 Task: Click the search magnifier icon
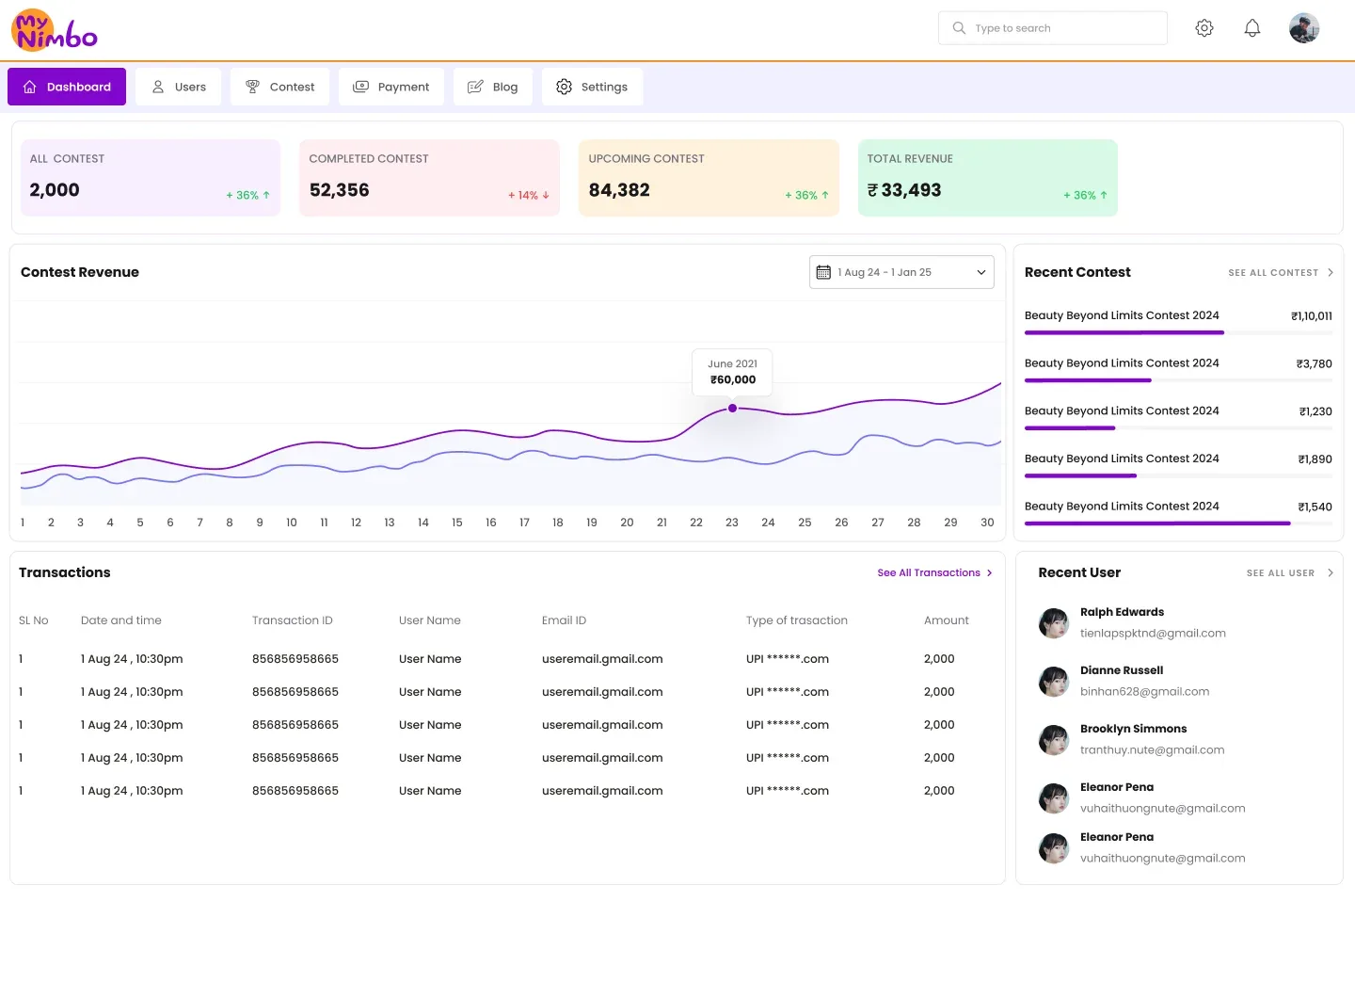(x=959, y=28)
